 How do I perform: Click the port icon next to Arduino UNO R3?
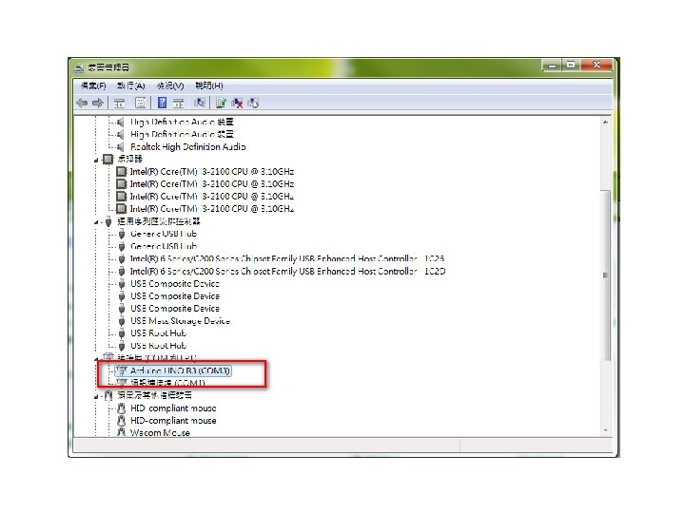[122, 370]
